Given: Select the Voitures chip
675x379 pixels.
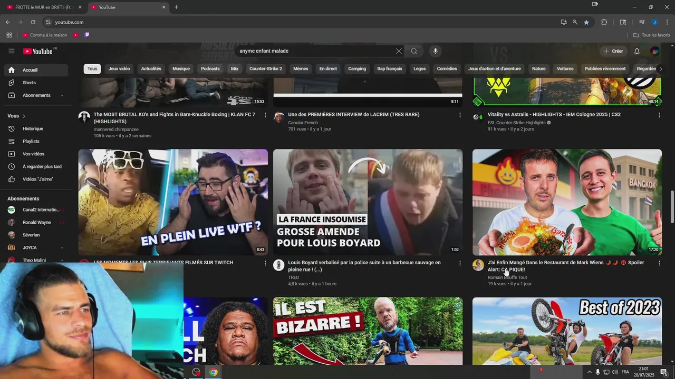Looking at the screenshot, I should point(565,68).
